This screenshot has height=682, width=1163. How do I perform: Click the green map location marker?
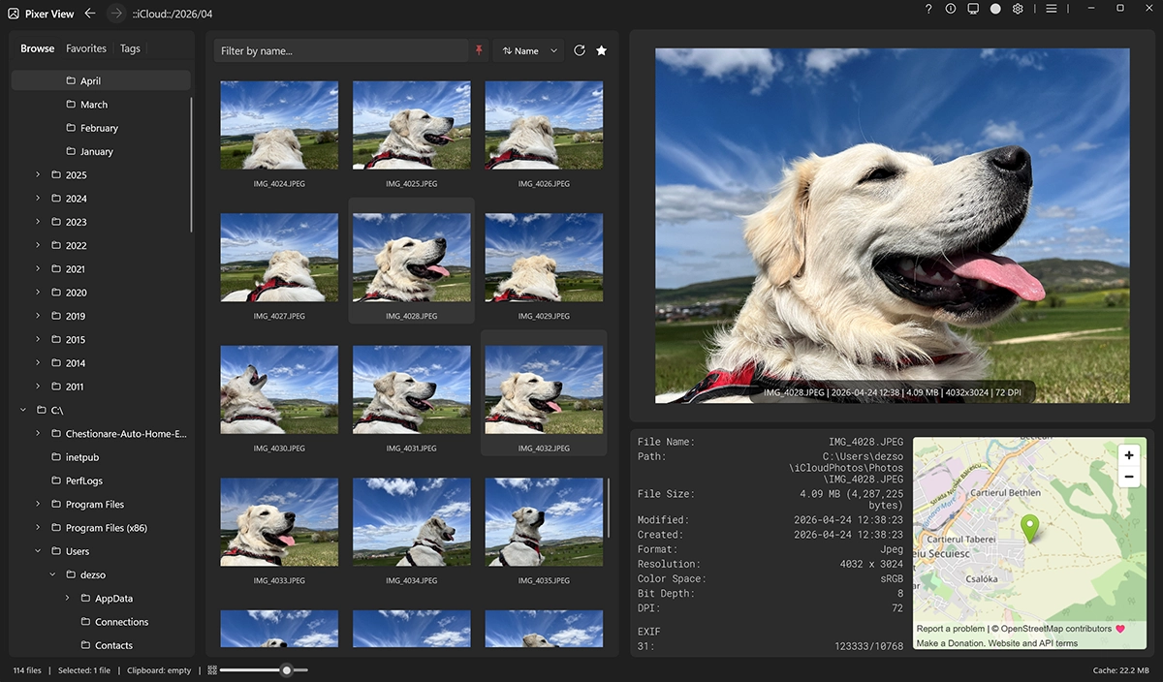pyautogui.click(x=1029, y=528)
